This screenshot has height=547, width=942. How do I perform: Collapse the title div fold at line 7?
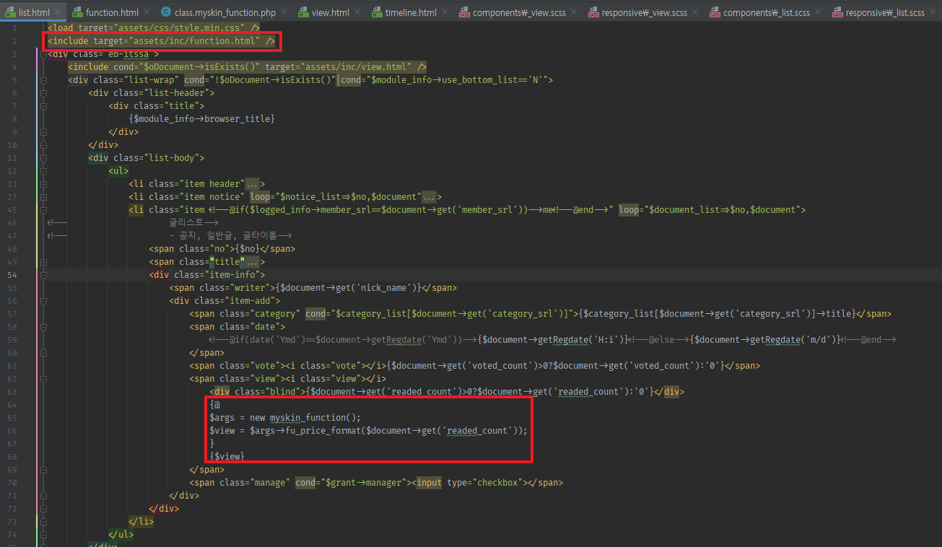click(43, 106)
